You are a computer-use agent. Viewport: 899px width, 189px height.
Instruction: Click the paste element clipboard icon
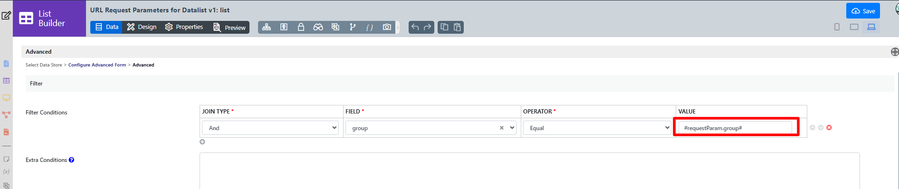(457, 27)
